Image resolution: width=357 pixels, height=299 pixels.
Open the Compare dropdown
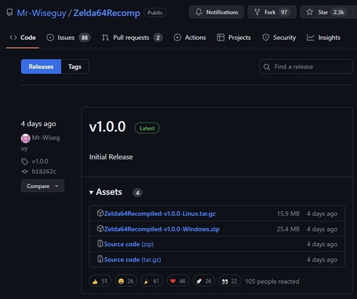pyautogui.click(x=42, y=186)
